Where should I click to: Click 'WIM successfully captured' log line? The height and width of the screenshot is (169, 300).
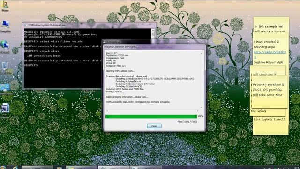(x=138, y=102)
